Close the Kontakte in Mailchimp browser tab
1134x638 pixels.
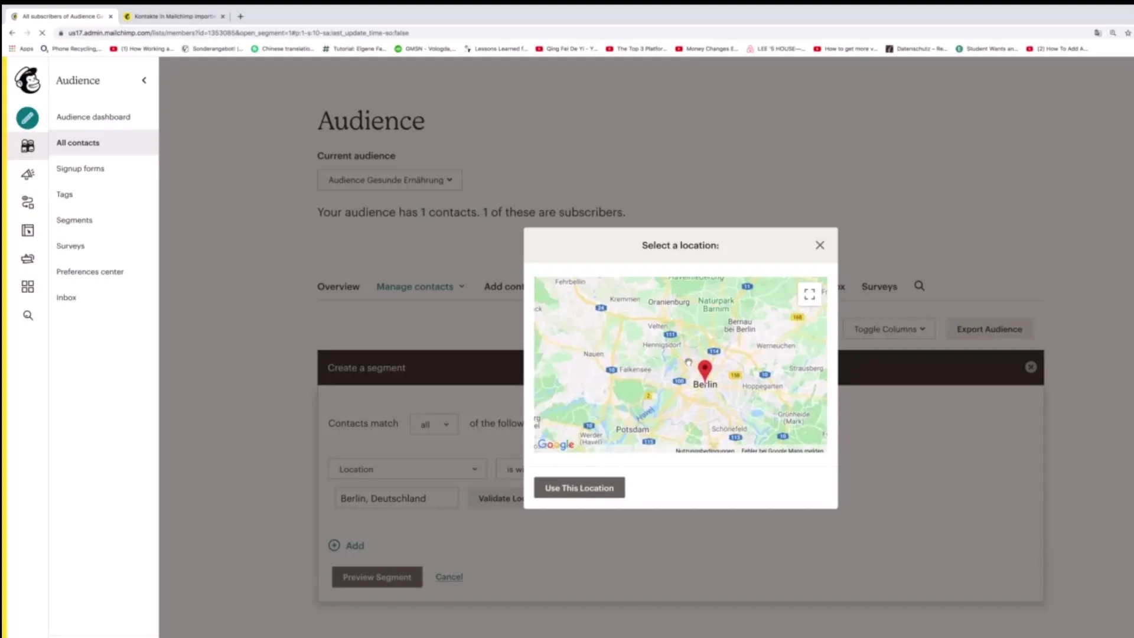tap(223, 17)
